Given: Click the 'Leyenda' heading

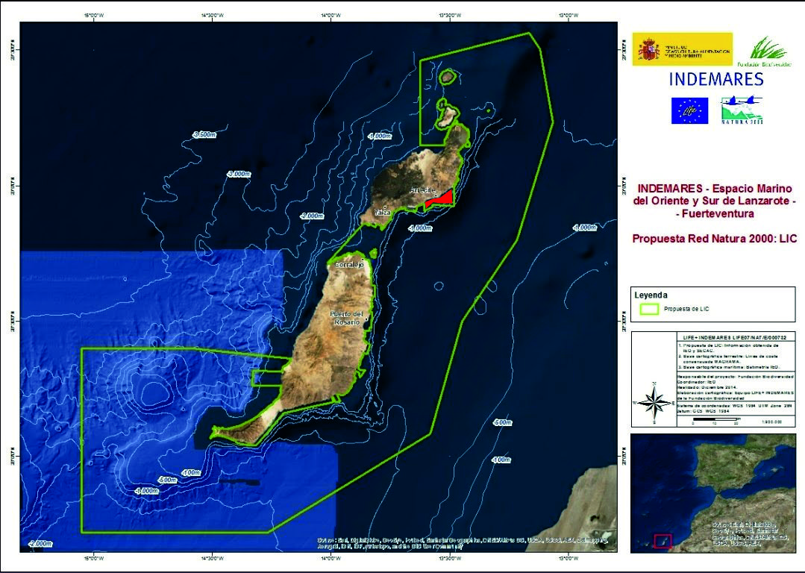Looking at the screenshot, I should (x=651, y=295).
